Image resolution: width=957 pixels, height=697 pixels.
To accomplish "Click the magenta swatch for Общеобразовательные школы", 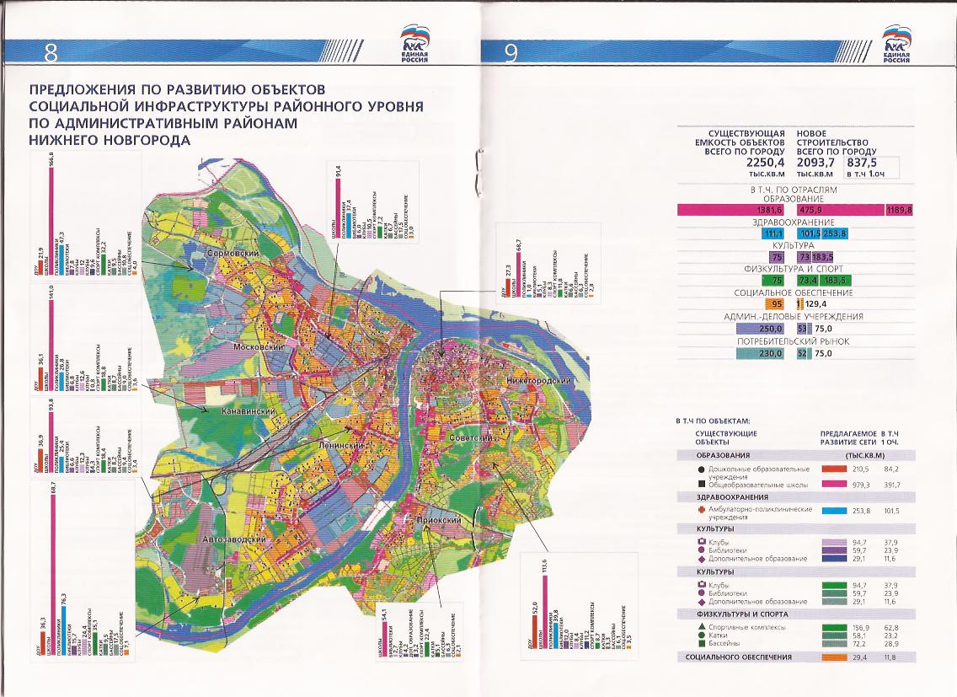I will (x=834, y=485).
